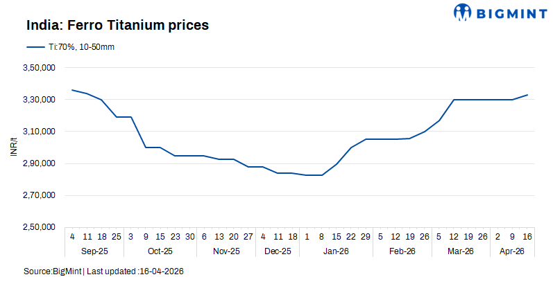Click the last updated date 16-04-2026
This screenshot has width=553, height=286.
(163, 270)
